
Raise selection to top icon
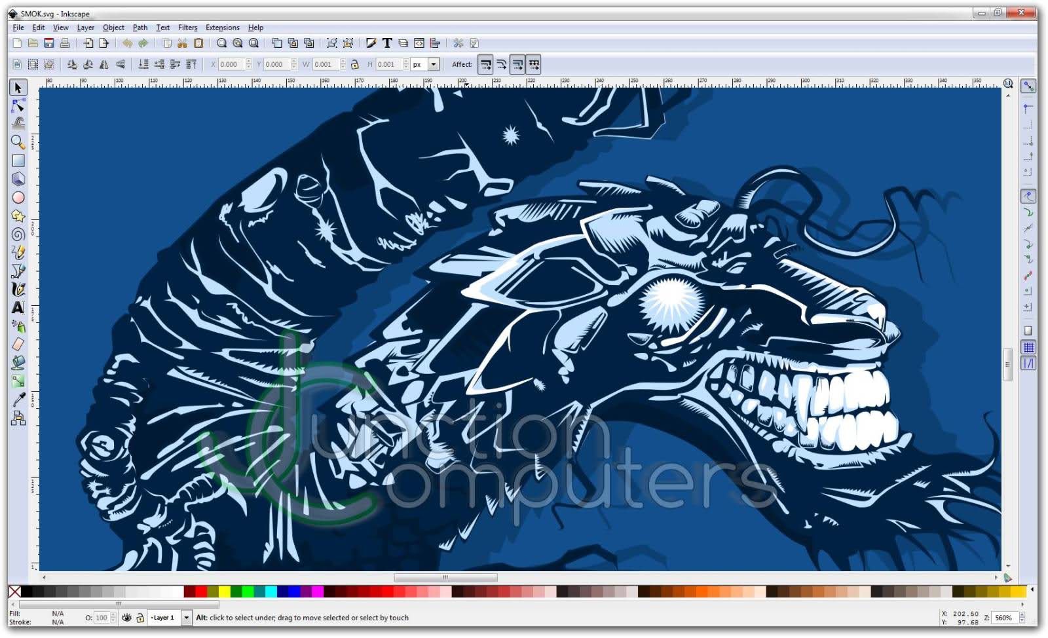coord(191,64)
